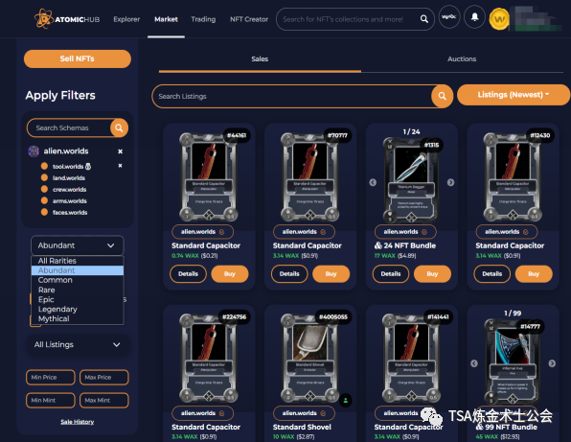Click the Sell NFTs button

coord(78,58)
